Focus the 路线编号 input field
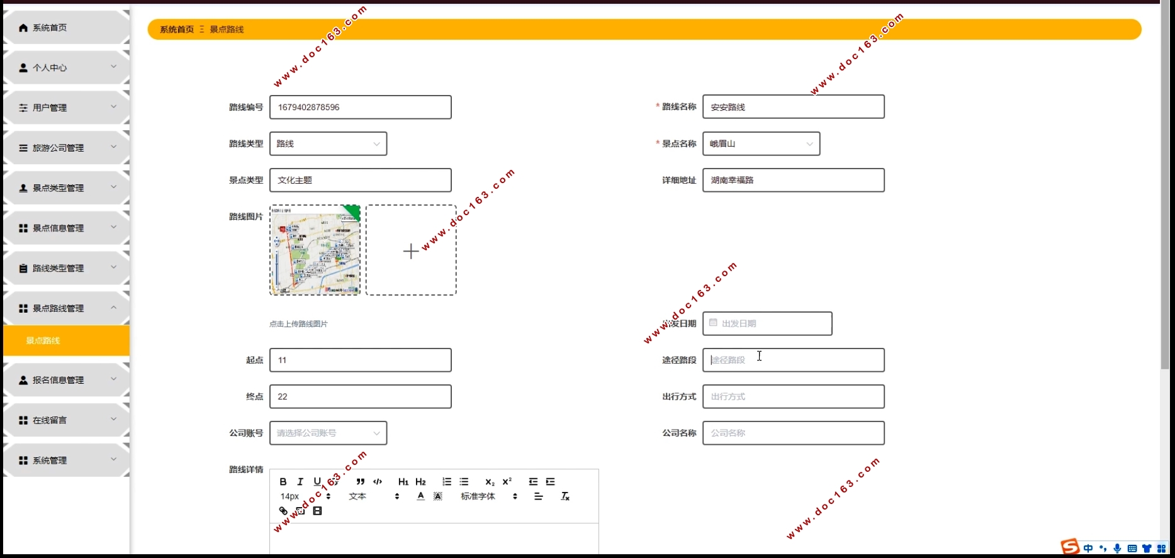This screenshot has width=1175, height=558. (x=361, y=107)
